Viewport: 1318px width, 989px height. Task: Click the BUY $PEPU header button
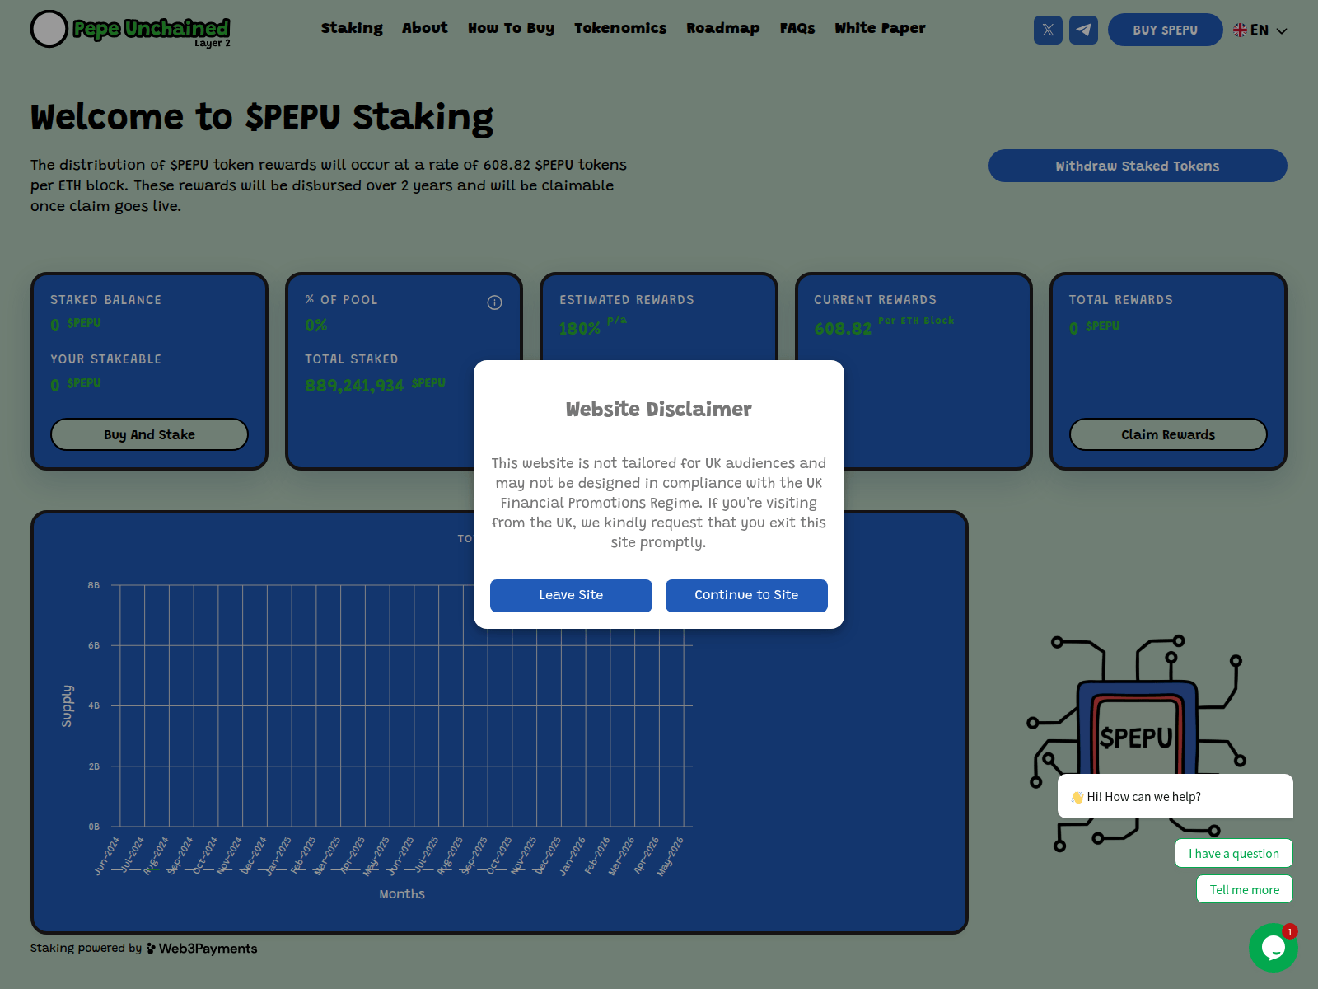[x=1165, y=30]
